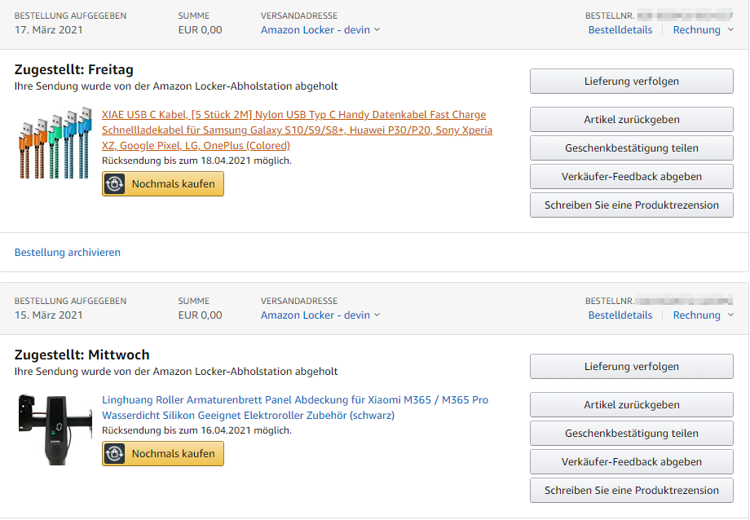
Task: Open the XIAE USB C cable product thumbnail
Action: point(55,143)
